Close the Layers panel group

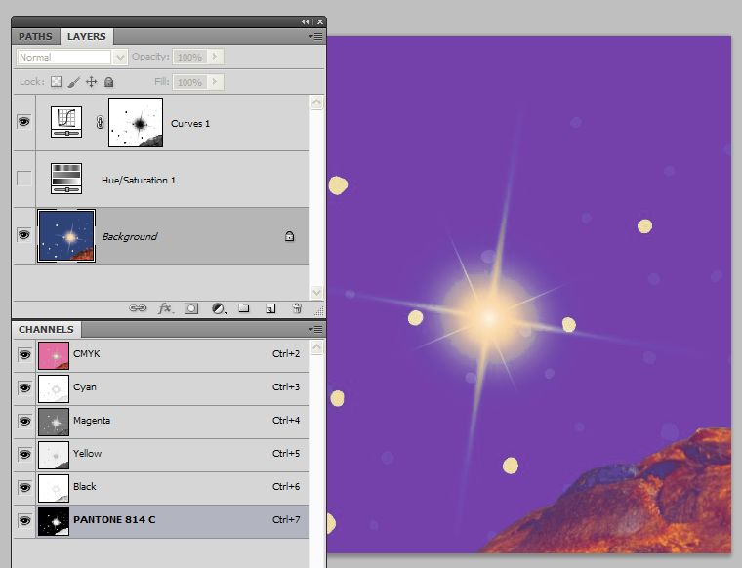point(320,21)
